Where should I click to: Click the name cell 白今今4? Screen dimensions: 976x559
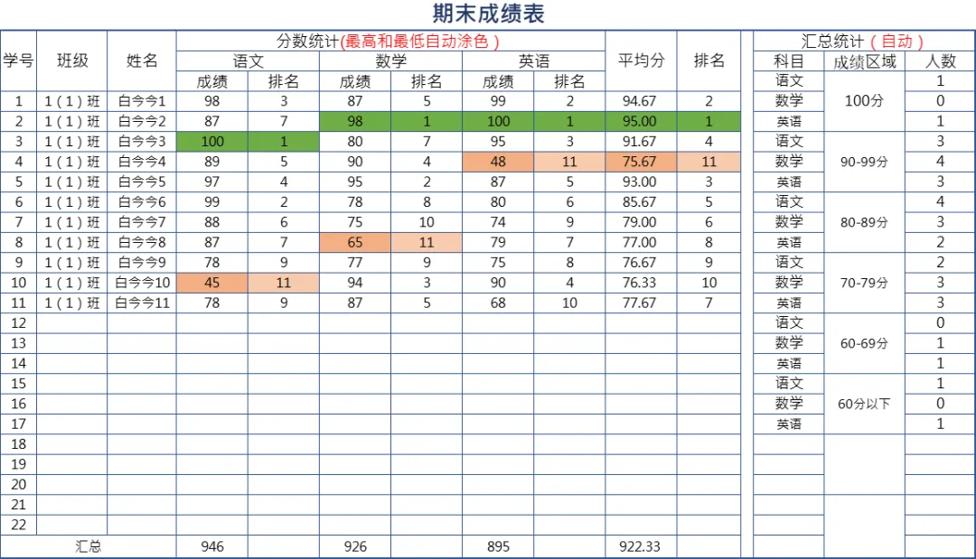(x=142, y=162)
